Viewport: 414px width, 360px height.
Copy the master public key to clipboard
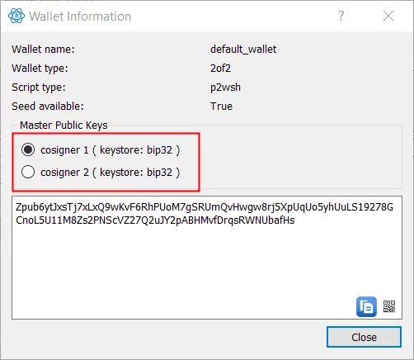(x=366, y=306)
